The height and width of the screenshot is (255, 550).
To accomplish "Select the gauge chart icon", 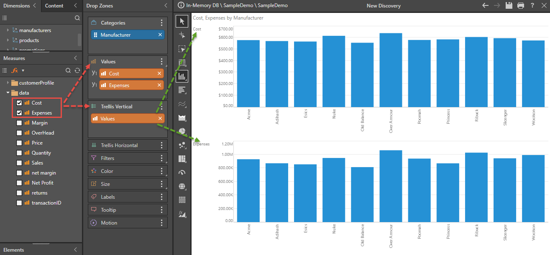I will [x=182, y=172].
